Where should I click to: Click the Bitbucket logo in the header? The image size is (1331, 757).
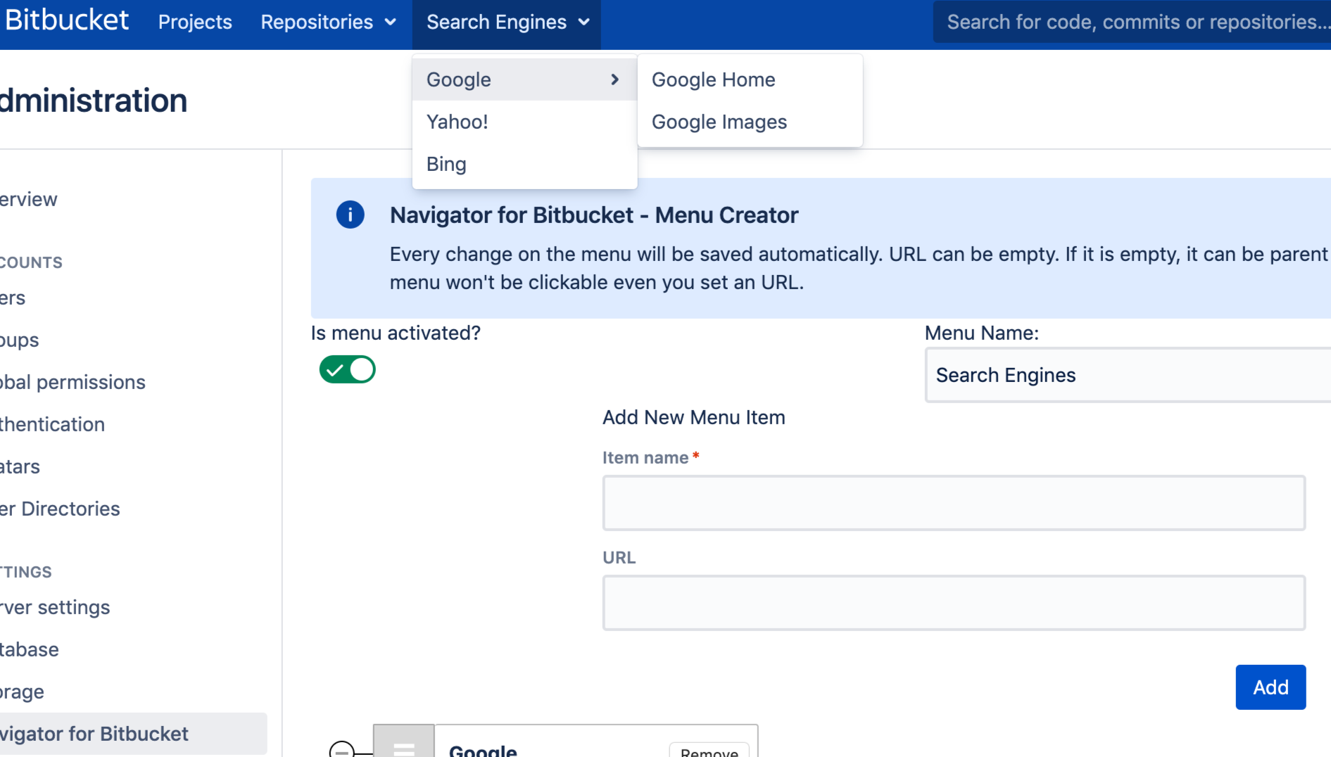[x=66, y=20]
